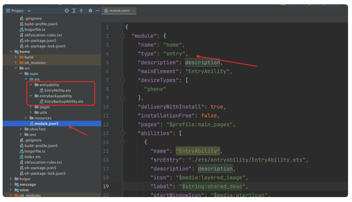Viewport: 352px width, 202px height.
Task: Open EntryBackupAbility.ets file
Action: click(x=64, y=102)
